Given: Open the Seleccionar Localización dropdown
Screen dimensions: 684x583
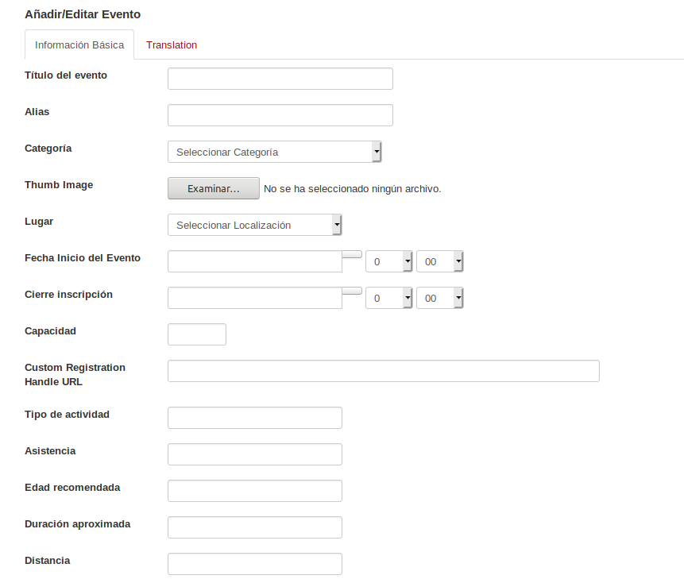Looking at the screenshot, I should tap(255, 225).
